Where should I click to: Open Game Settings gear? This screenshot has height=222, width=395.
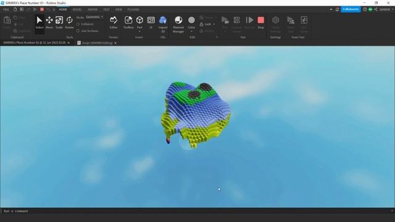[x=276, y=20]
